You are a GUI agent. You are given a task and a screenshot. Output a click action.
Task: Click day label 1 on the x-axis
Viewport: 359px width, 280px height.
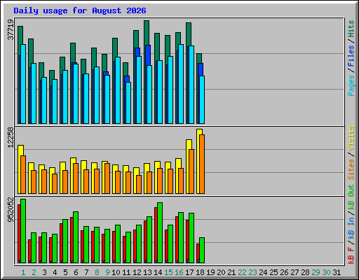click(23, 272)
